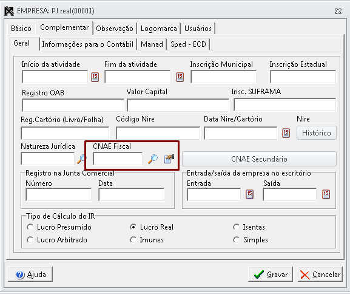Screen dimensions: 350x294
Task: Click the CNAE Fiscal edit icon
Action: (169, 159)
